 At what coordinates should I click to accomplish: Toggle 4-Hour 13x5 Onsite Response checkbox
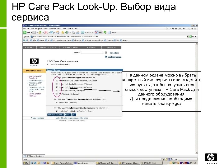(x=57, y=87)
